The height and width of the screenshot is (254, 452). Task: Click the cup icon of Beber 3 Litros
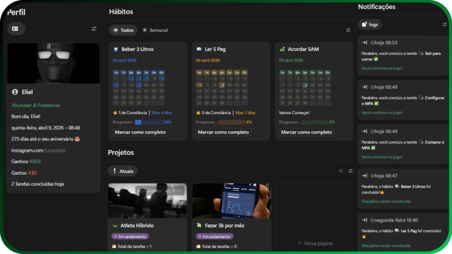click(116, 49)
